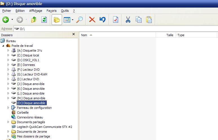Sort by the Taille column header
This screenshot has height=140, width=218.
166,35
